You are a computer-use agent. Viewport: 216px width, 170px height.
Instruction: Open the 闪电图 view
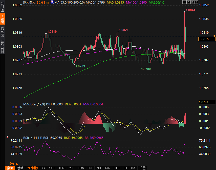pyautogui.click(x=2, y=31)
